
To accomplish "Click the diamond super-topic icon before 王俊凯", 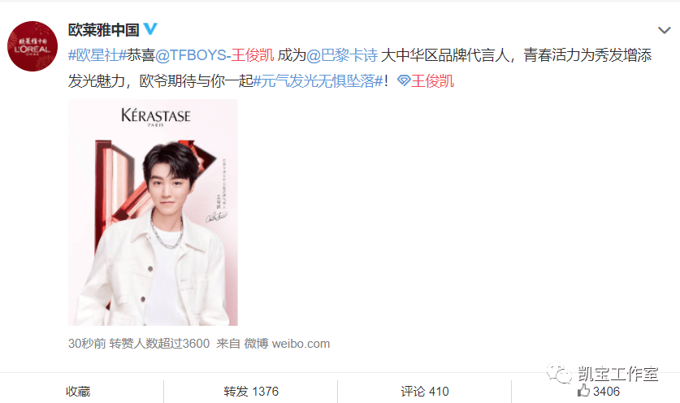I will 404,80.
